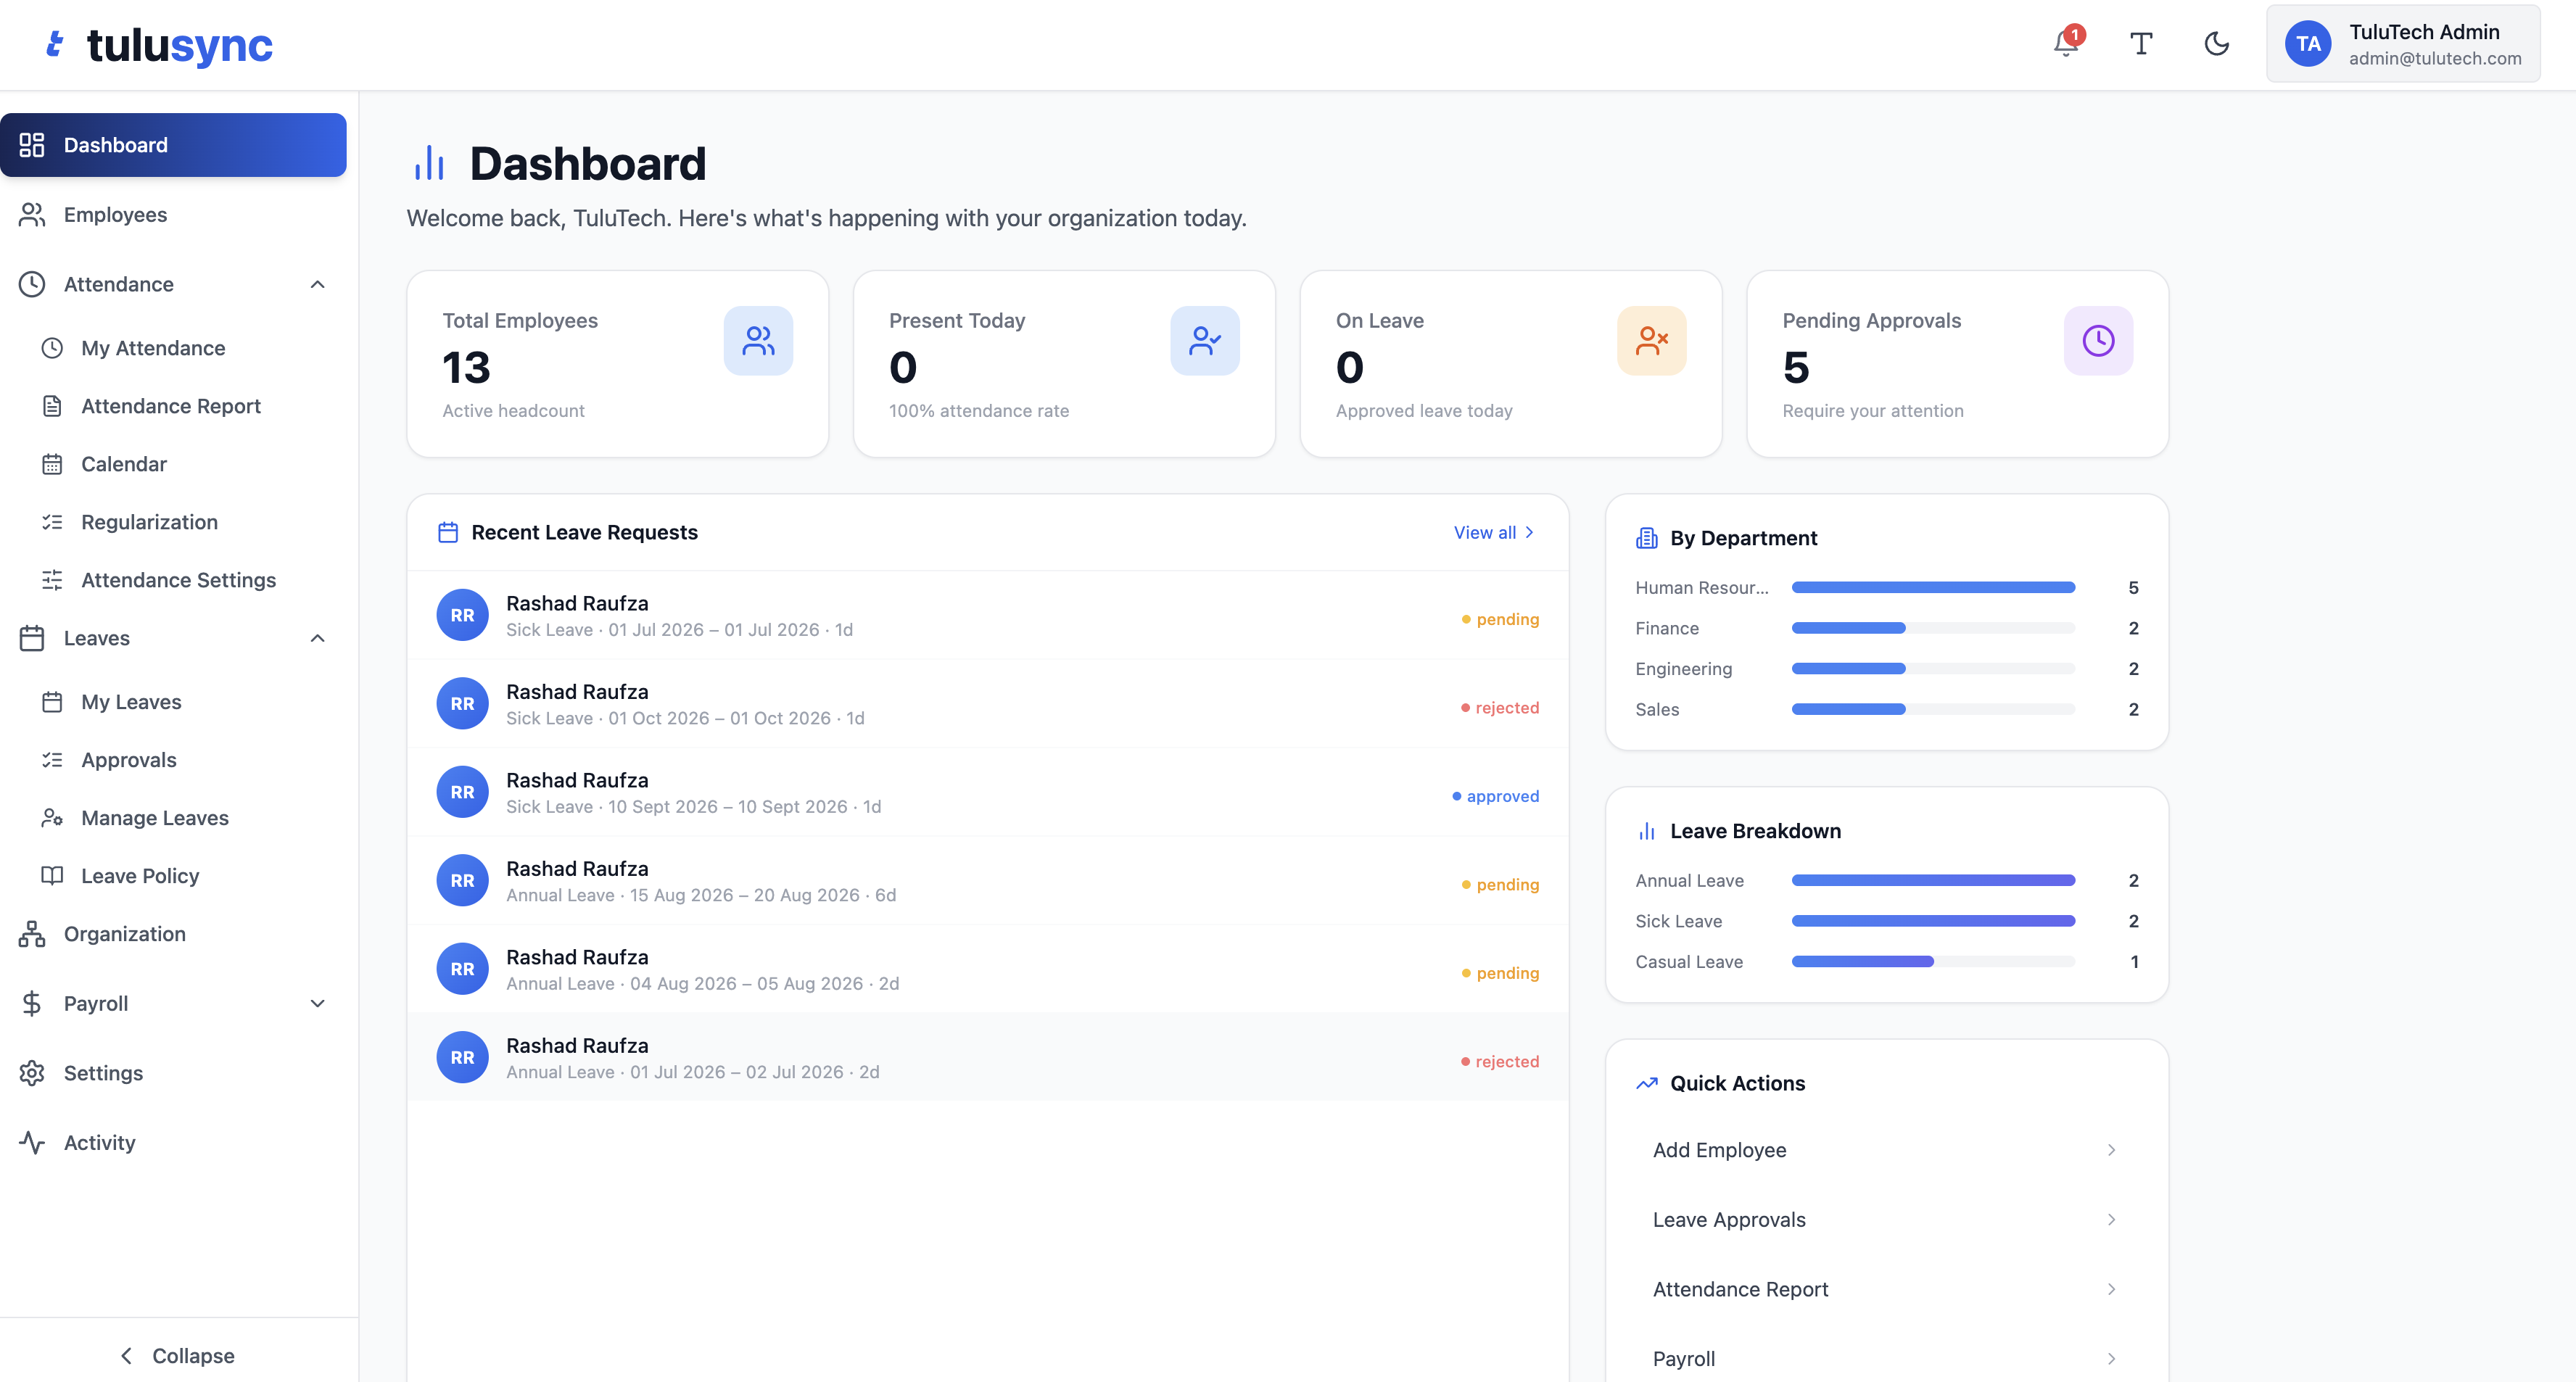2576x1382 pixels.
Task: Click the admin@tulutech.com email text
Action: (2435, 58)
